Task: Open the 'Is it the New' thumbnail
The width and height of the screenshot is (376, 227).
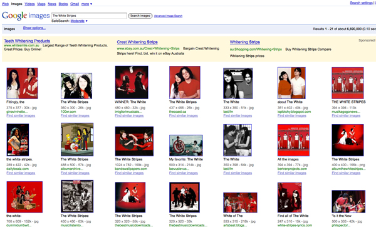Action: click(348, 201)
